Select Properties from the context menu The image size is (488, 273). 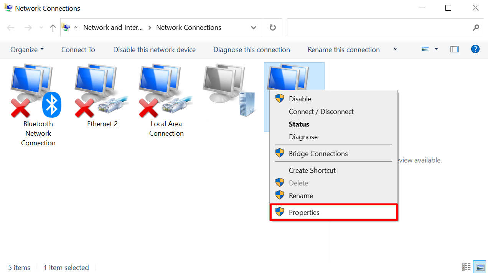point(304,212)
